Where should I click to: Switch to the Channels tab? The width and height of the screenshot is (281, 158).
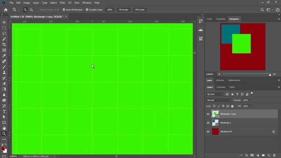coord(221,87)
